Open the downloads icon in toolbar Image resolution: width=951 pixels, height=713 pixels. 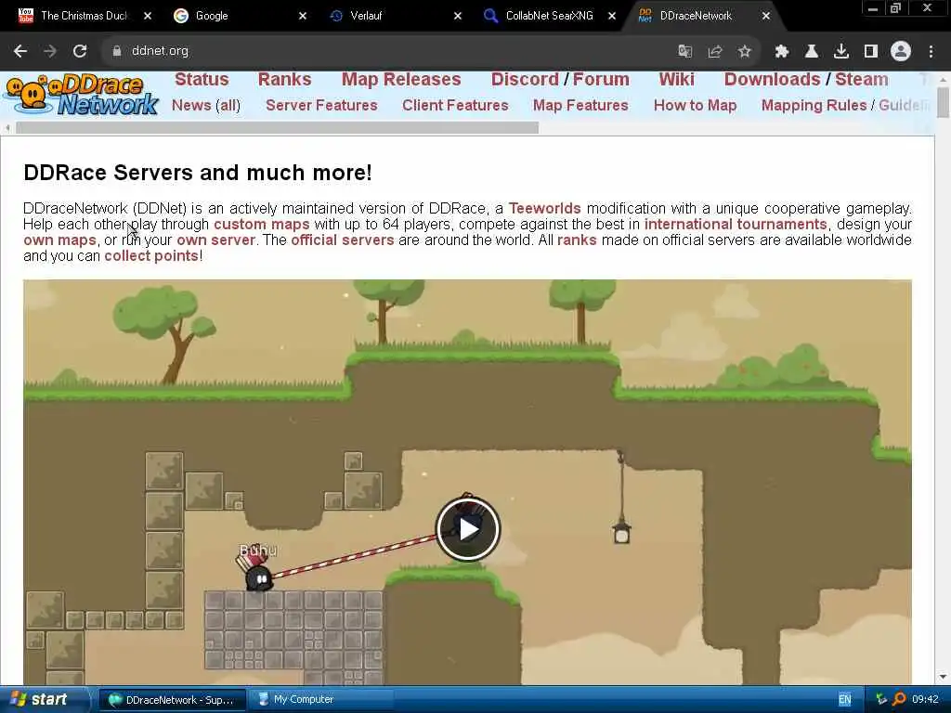841,52
